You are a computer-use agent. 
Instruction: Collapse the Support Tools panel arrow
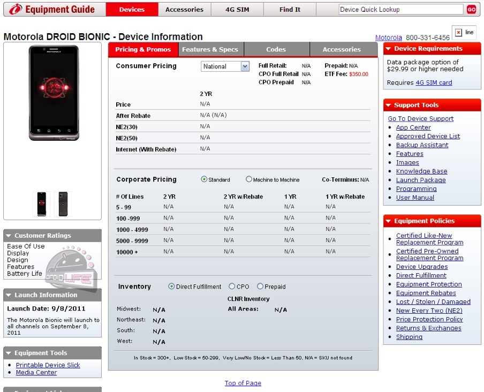(388, 105)
